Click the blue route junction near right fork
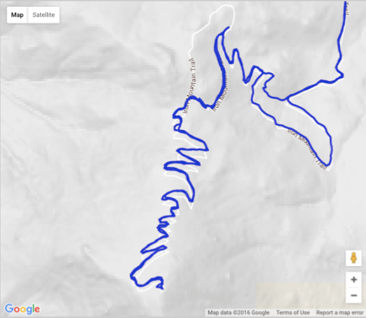Screen dimensions: 366x318 287,98
